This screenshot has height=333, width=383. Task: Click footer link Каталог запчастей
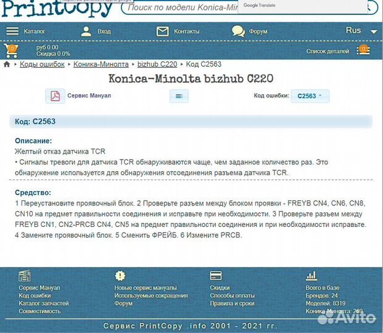pyautogui.click(x=44, y=303)
